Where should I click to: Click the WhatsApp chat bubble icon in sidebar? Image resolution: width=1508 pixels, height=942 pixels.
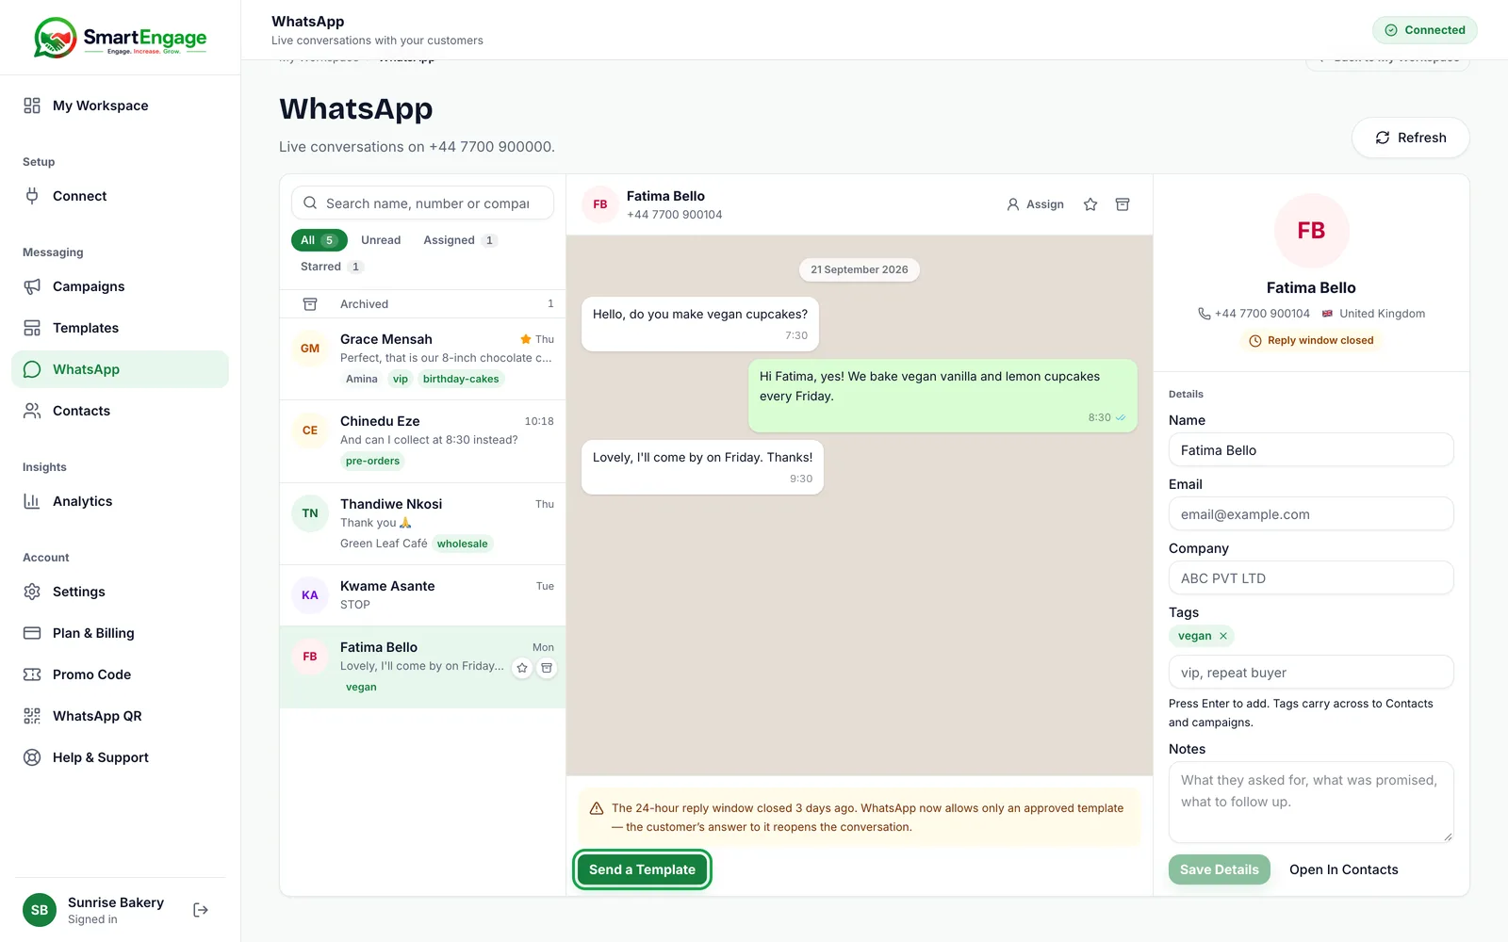pos(32,369)
